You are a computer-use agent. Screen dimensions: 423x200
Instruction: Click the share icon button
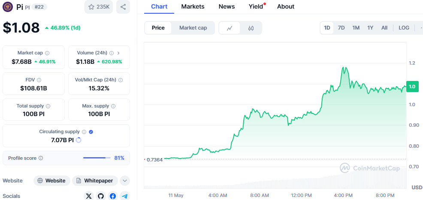coord(123,7)
